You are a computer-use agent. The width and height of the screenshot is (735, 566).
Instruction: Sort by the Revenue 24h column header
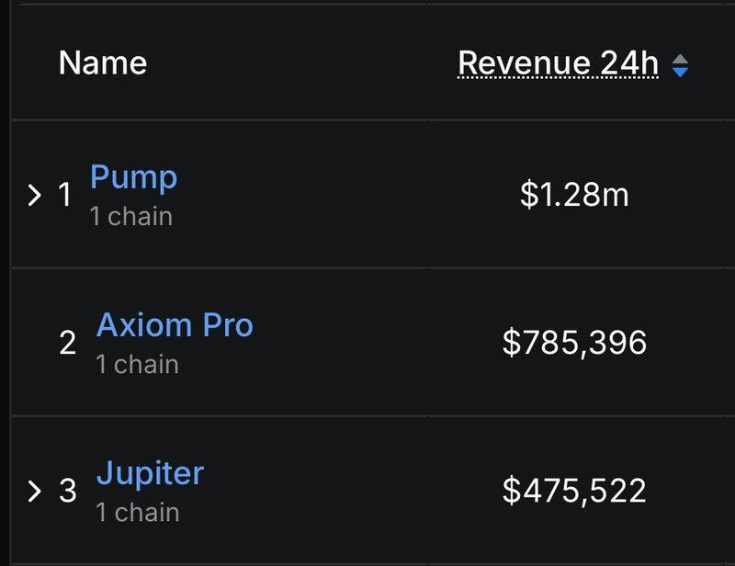pos(558,63)
